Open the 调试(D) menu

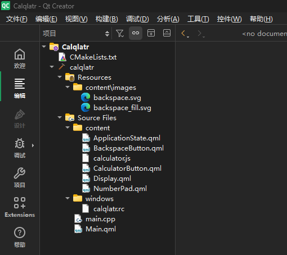point(137,19)
